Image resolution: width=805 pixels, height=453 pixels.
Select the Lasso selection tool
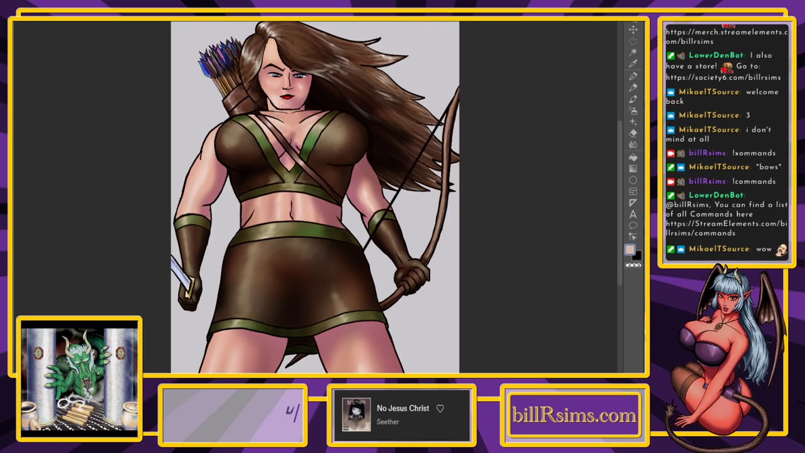point(633,41)
